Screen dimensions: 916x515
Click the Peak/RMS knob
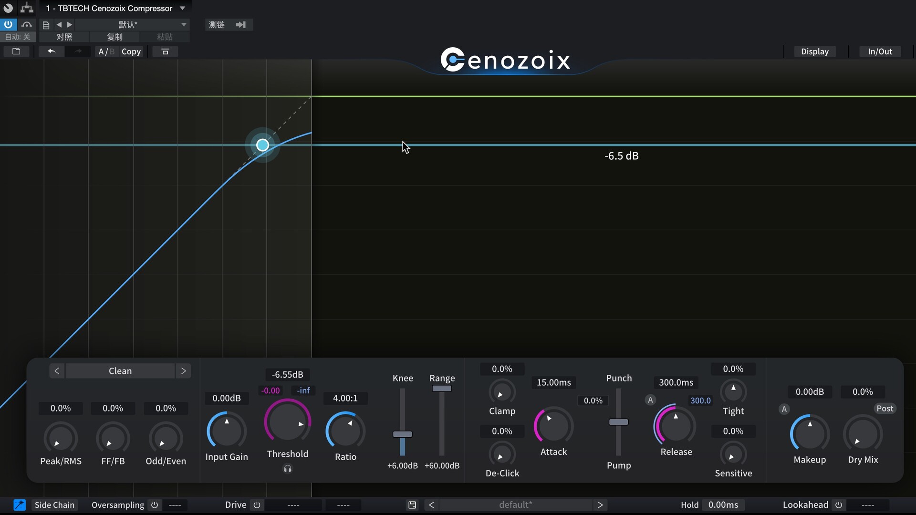[61, 438]
